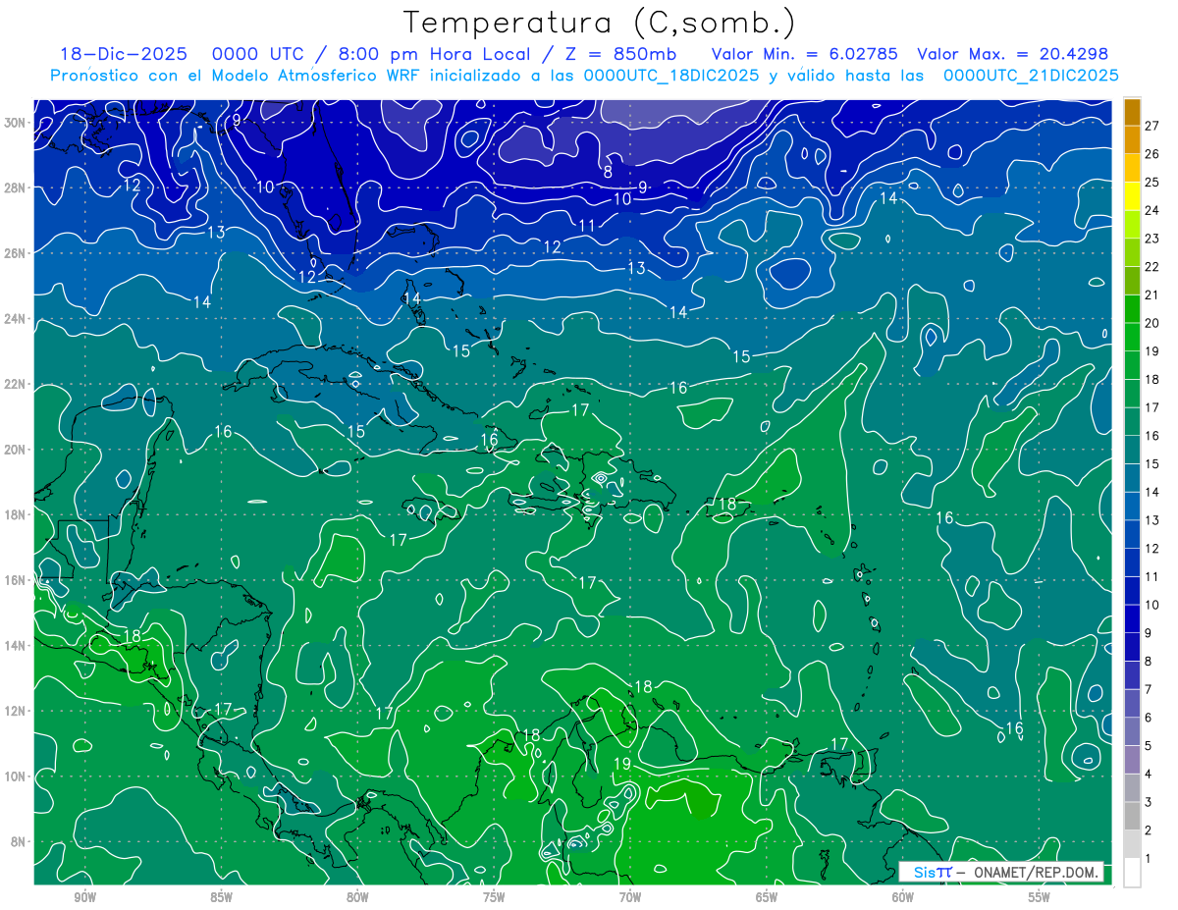
Task: Click the 22N latitude axis label
Action: pyautogui.click(x=16, y=384)
